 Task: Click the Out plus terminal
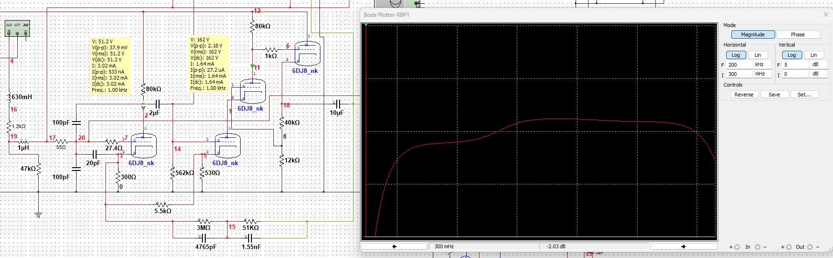tap(789, 247)
